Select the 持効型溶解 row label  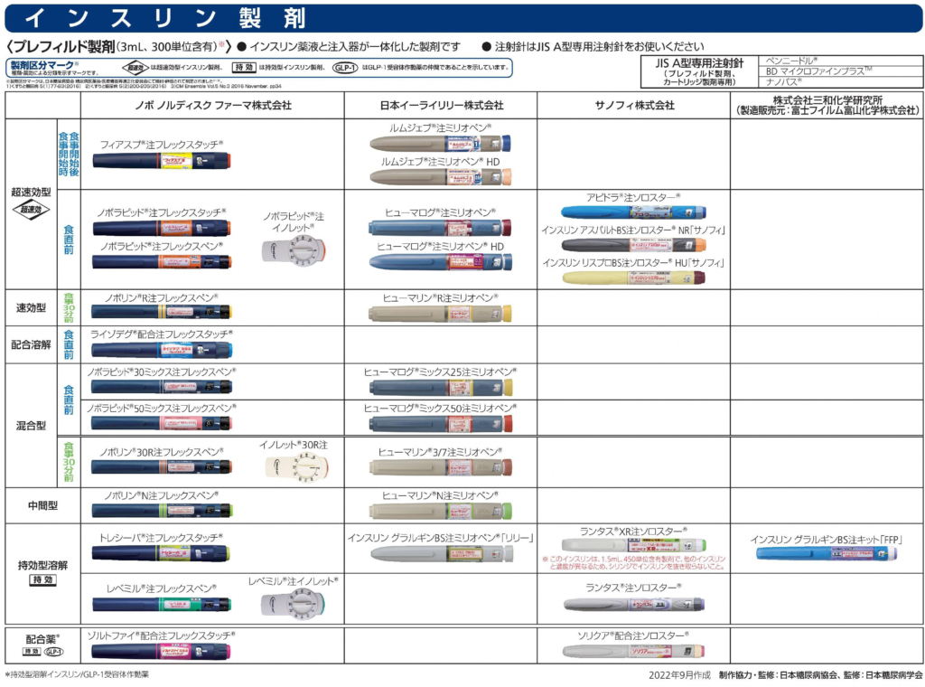coord(42,565)
